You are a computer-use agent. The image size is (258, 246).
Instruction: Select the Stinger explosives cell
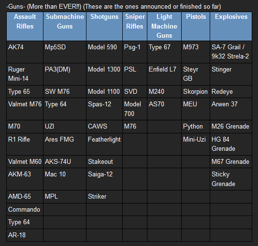click(231, 74)
